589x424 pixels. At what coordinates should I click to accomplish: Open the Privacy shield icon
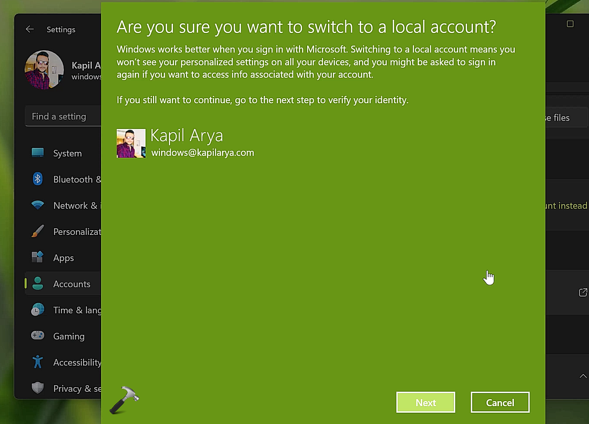pos(38,388)
